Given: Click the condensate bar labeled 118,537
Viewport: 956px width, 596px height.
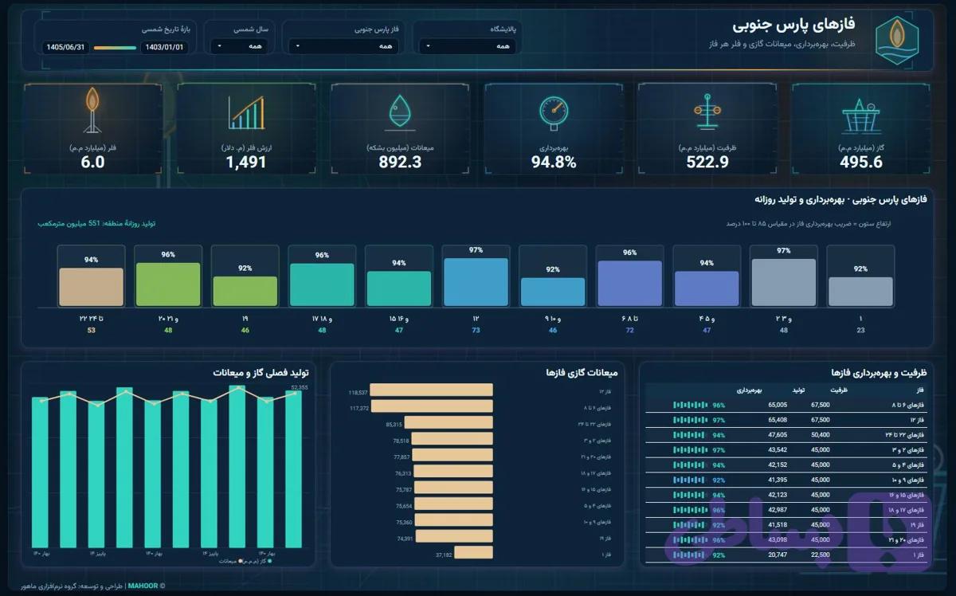Looking at the screenshot, I should coord(432,390).
